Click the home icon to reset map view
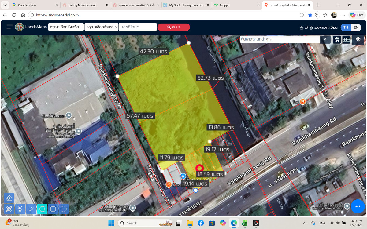The width and height of the screenshot is (367, 229). click(x=336, y=39)
